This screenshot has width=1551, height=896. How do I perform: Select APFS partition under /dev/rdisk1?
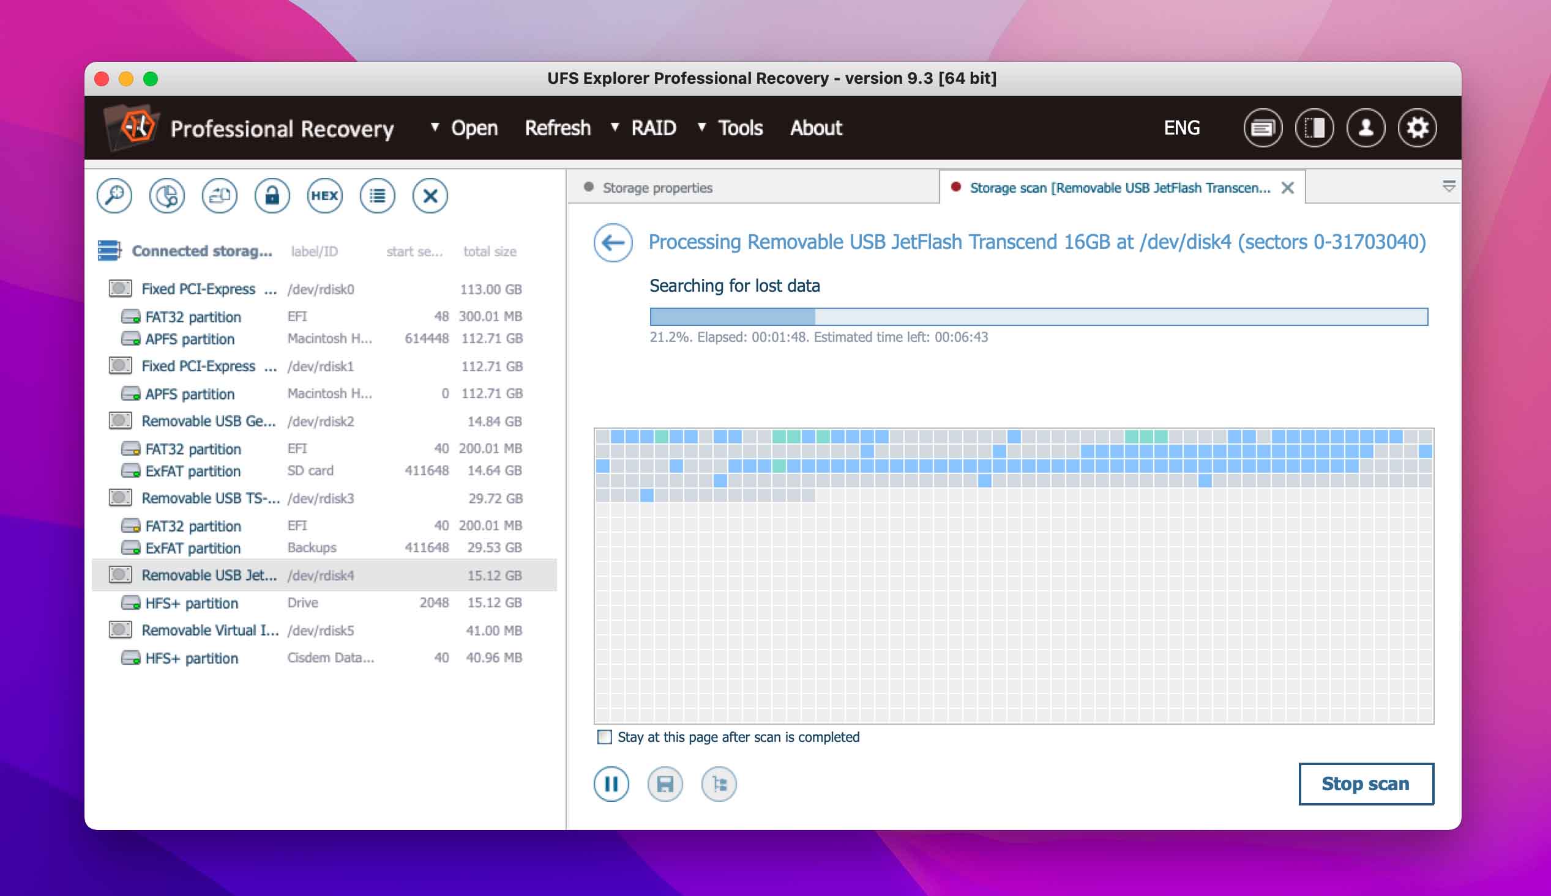[324, 394]
